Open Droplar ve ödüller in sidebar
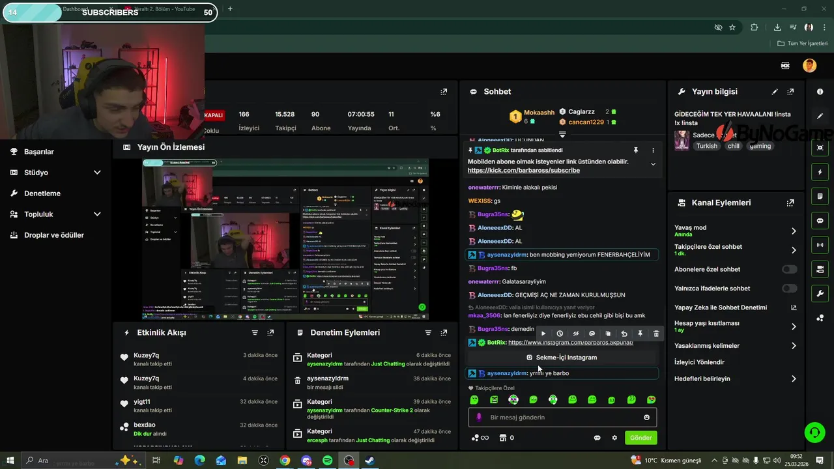 coord(54,235)
